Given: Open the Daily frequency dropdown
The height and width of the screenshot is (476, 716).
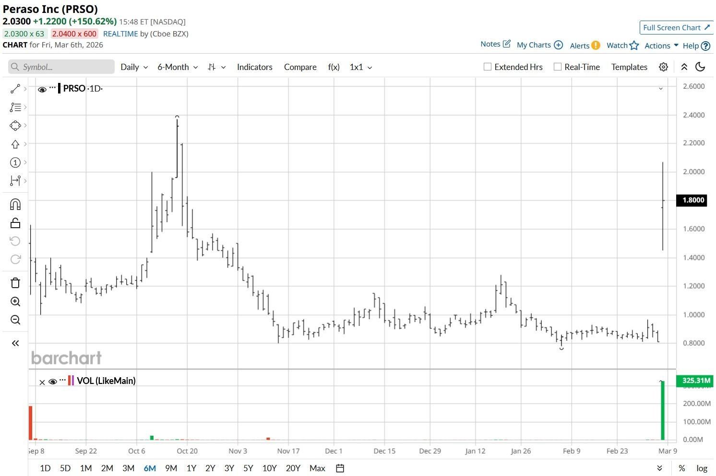Looking at the screenshot, I should (134, 67).
